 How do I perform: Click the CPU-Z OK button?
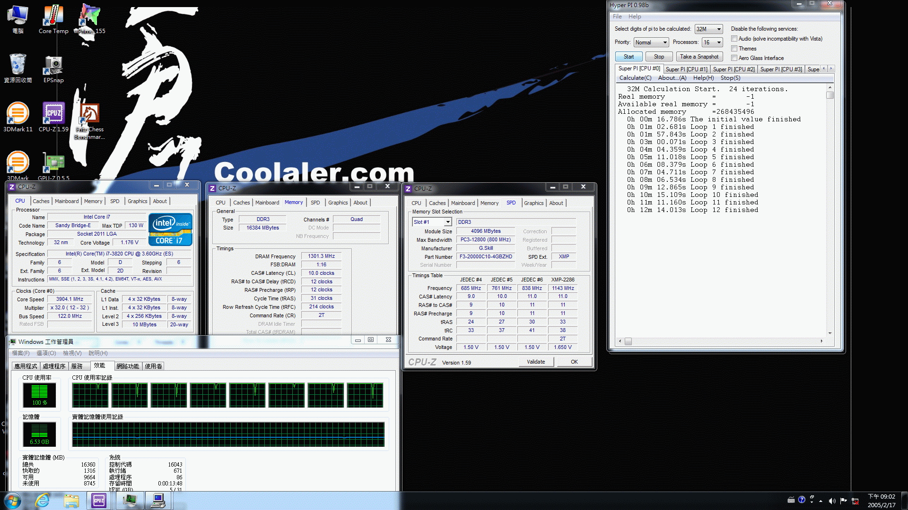coord(574,362)
